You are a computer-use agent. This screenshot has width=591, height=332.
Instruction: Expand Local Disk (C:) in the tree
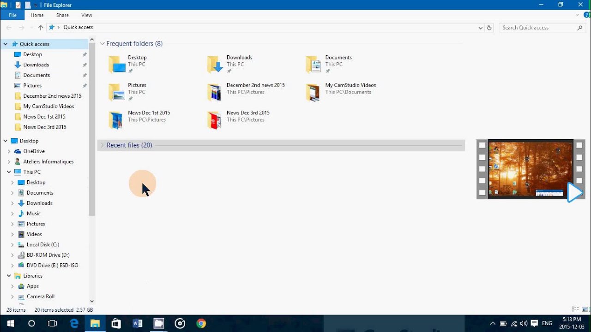[x=12, y=244]
